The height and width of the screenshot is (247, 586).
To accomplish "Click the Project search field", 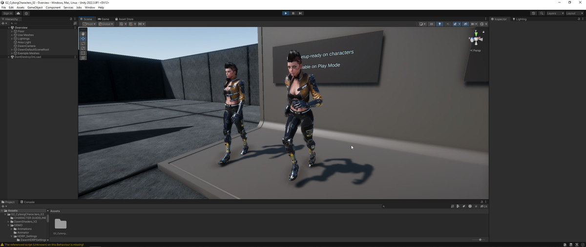I will click(x=416, y=206).
